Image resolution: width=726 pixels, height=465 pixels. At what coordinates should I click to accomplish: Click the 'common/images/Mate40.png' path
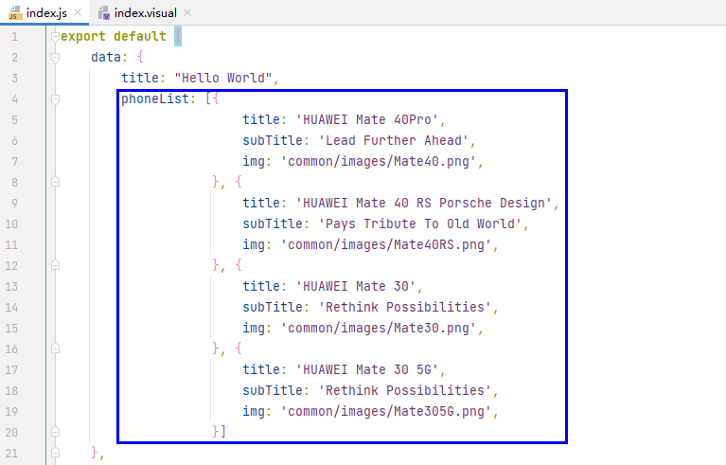point(379,161)
